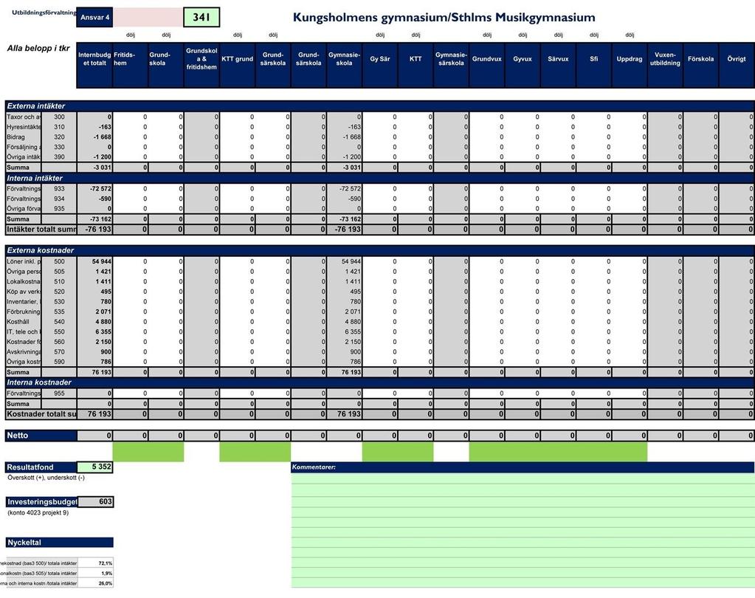Select account code 320 in Bidrag row
This screenshot has height=598, width=755.
click(59, 137)
